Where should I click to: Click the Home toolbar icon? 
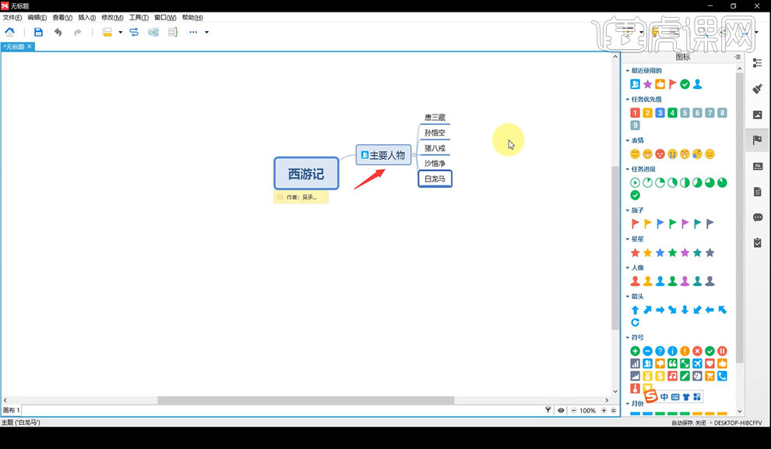click(x=9, y=32)
